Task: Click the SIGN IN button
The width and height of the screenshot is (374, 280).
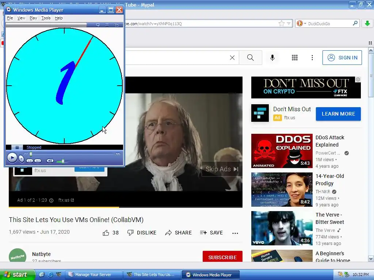Action: 342,58
